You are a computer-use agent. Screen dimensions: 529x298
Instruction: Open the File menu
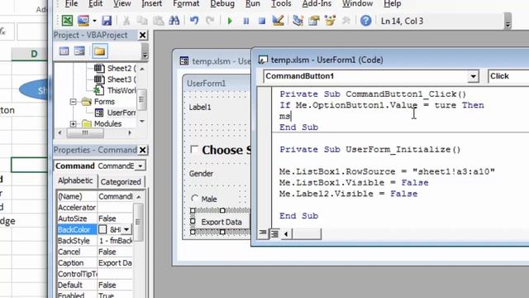point(71,3)
